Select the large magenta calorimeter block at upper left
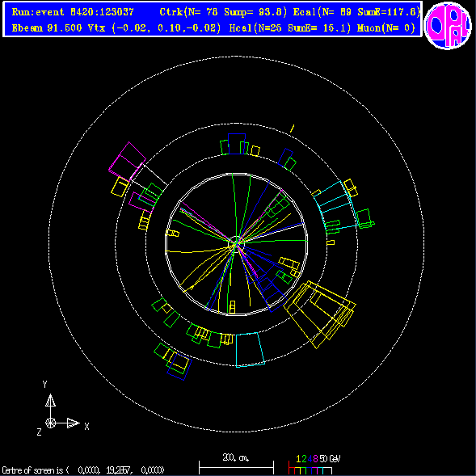 click(x=128, y=160)
